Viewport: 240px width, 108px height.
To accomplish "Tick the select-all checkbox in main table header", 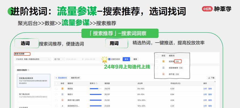I will coord(56,83).
